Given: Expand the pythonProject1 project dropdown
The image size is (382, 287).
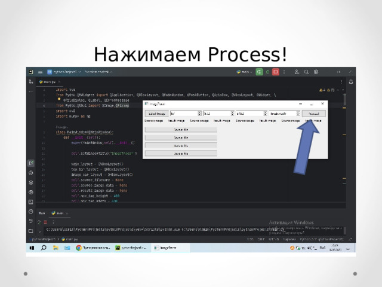Looking at the screenshot, I should click(x=64, y=72).
